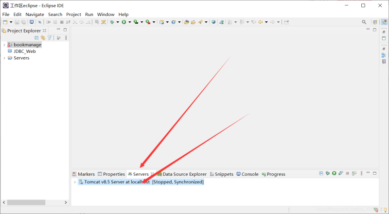389x214 pixels.
Task: Expand the bookmanage project node
Action: pyautogui.click(x=4, y=45)
